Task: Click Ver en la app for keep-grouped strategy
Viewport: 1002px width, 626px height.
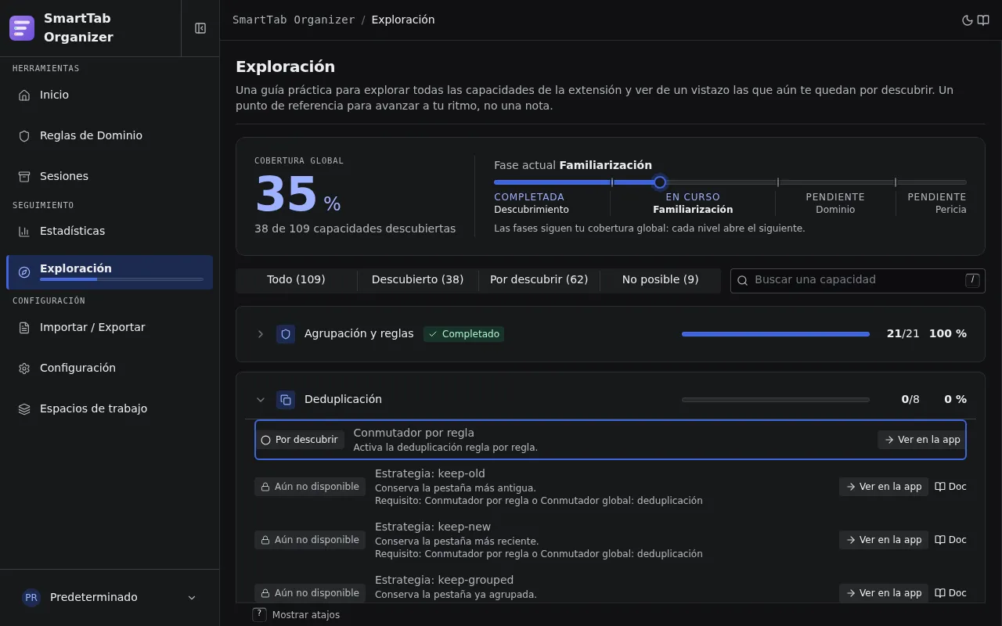Action: (x=883, y=593)
